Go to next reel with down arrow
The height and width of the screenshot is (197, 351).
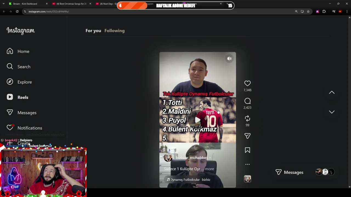pos(332,112)
